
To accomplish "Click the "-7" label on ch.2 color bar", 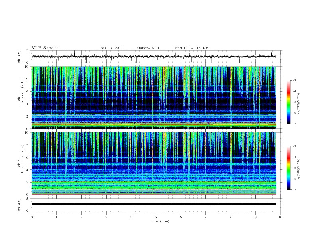I will pos(294,190).
